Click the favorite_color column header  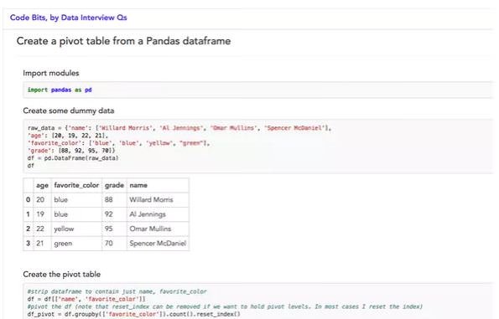pos(76,185)
